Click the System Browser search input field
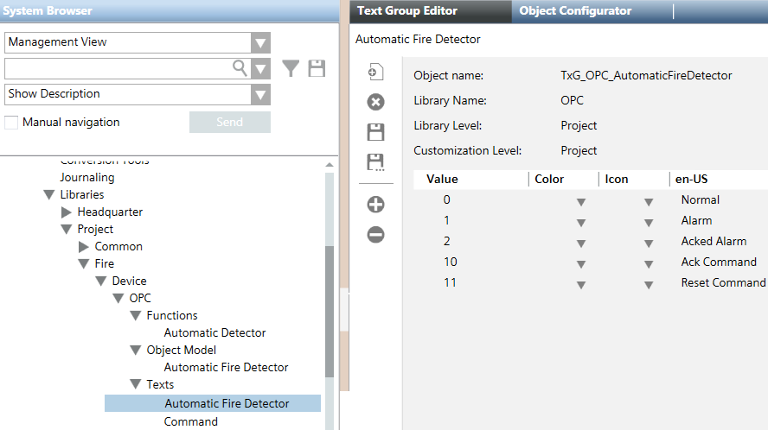The image size is (768, 430). coord(118,68)
